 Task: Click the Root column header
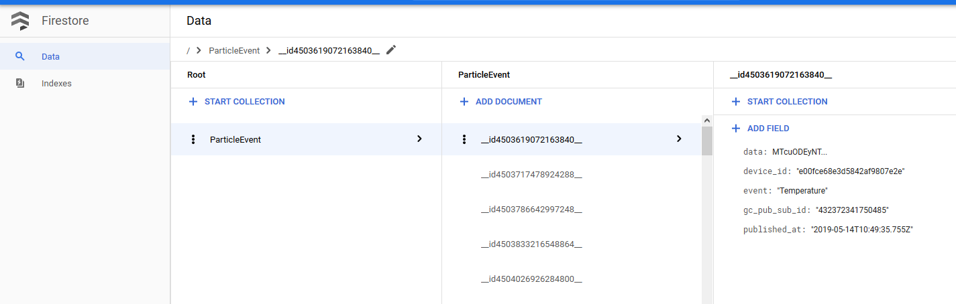click(x=197, y=75)
